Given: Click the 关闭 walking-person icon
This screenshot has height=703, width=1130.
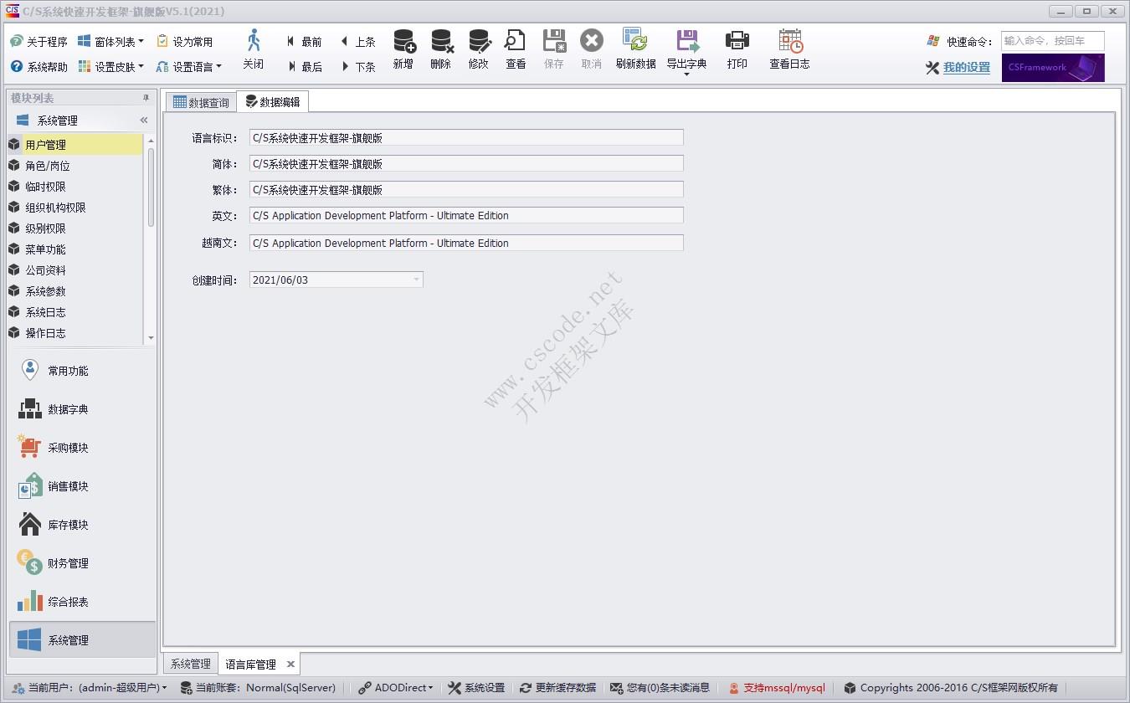Looking at the screenshot, I should tap(254, 42).
